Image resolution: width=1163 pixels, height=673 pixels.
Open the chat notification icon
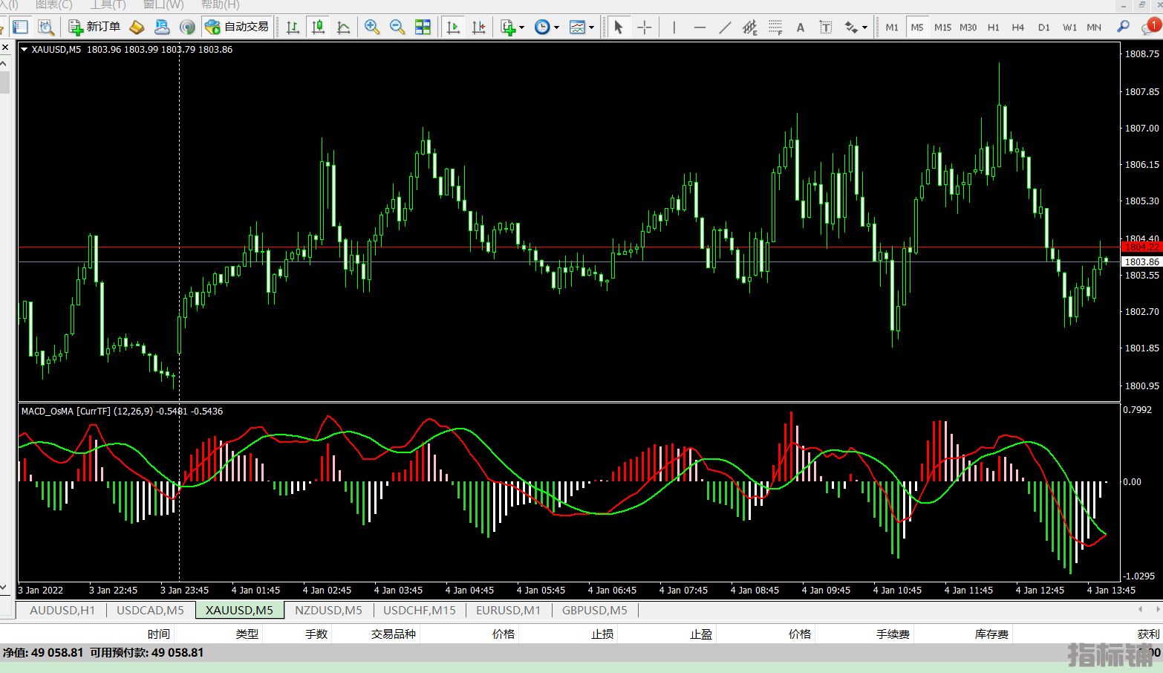coord(1150,27)
